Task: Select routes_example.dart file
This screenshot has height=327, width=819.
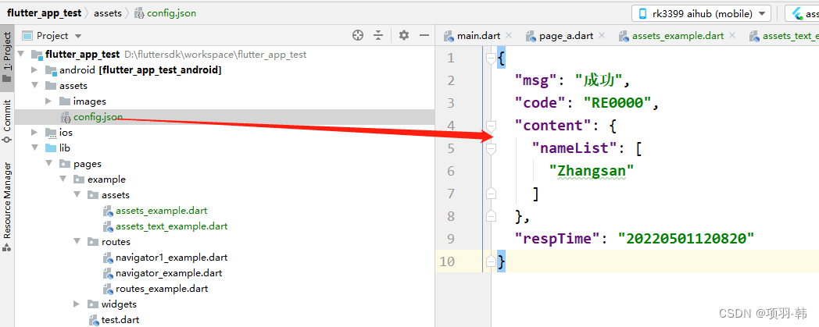Action: [162, 289]
